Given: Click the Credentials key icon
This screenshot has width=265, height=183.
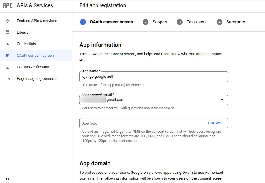Looking at the screenshot, I should [8, 44].
